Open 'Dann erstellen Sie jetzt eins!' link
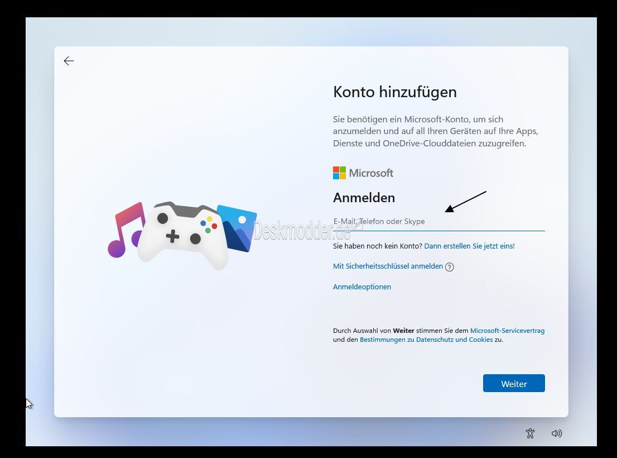The width and height of the screenshot is (617, 458). pyautogui.click(x=469, y=246)
